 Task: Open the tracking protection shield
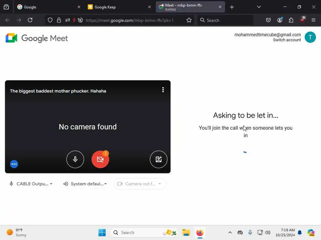(x=50, y=20)
